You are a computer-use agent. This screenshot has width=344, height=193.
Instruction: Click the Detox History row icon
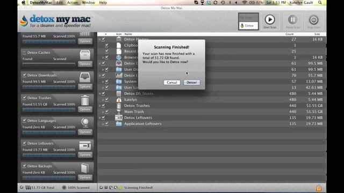[x=119, y=39]
